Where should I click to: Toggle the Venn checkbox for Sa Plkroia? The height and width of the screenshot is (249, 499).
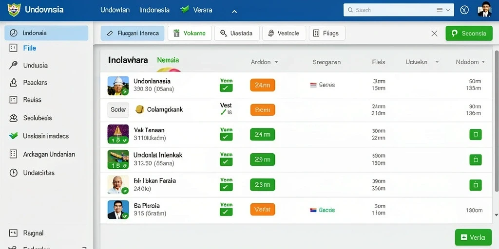(x=226, y=212)
